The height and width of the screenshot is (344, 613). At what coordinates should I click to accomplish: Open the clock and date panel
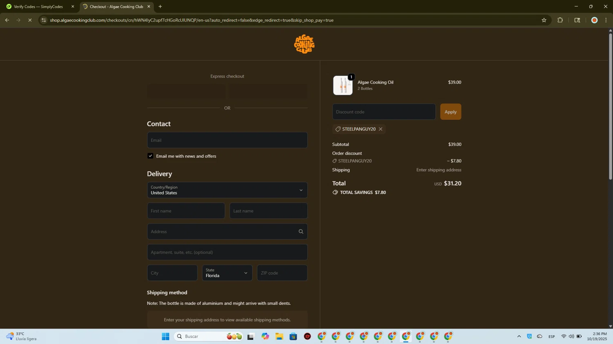point(597,336)
